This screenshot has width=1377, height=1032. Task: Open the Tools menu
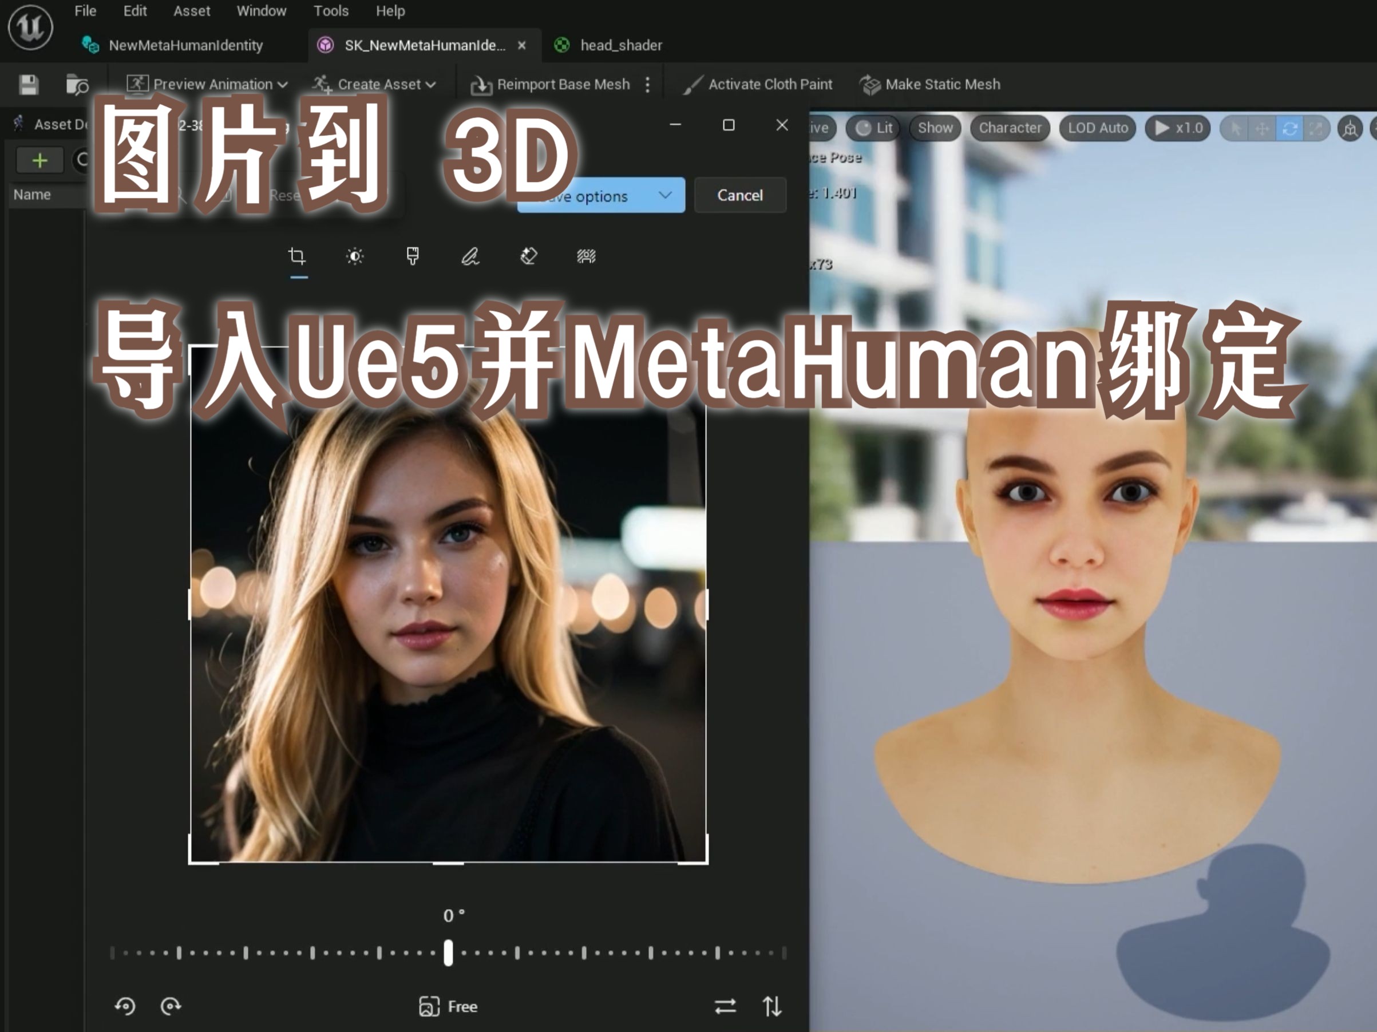[331, 10]
